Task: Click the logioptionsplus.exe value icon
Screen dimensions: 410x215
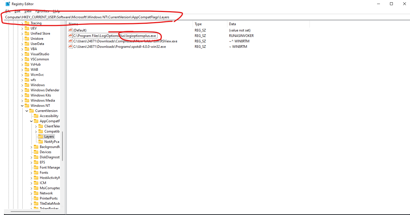Action: (x=70, y=35)
